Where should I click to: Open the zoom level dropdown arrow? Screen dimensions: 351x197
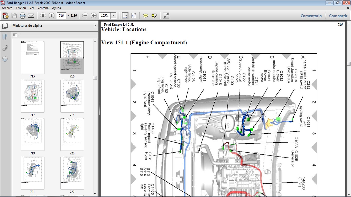pos(114,16)
